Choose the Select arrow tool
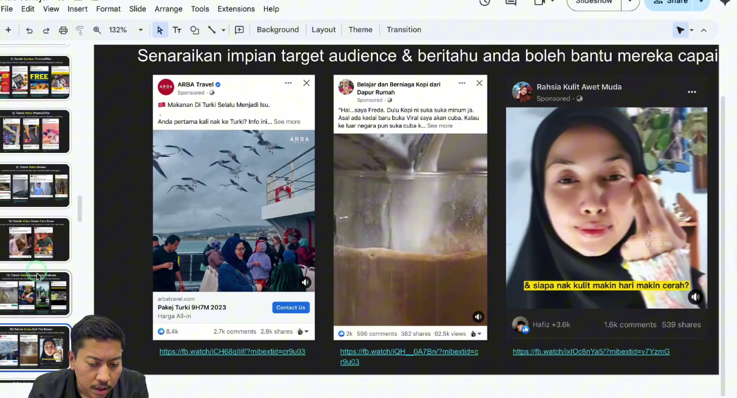The image size is (737, 398). point(160,30)
